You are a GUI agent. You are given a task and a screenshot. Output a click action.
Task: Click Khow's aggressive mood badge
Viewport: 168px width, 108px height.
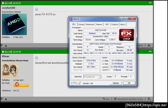[21, 85]
